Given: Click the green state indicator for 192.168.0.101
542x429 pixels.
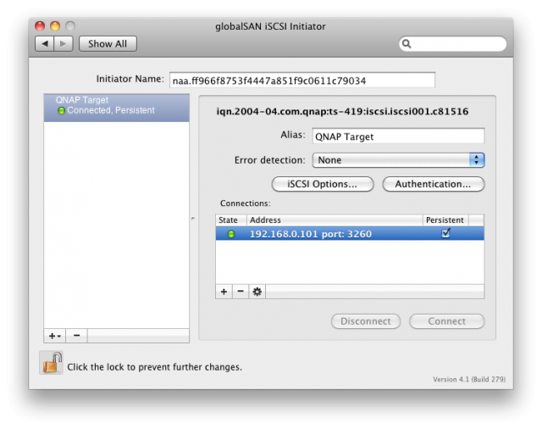Looking at the screenshot, I should [231, 234].
